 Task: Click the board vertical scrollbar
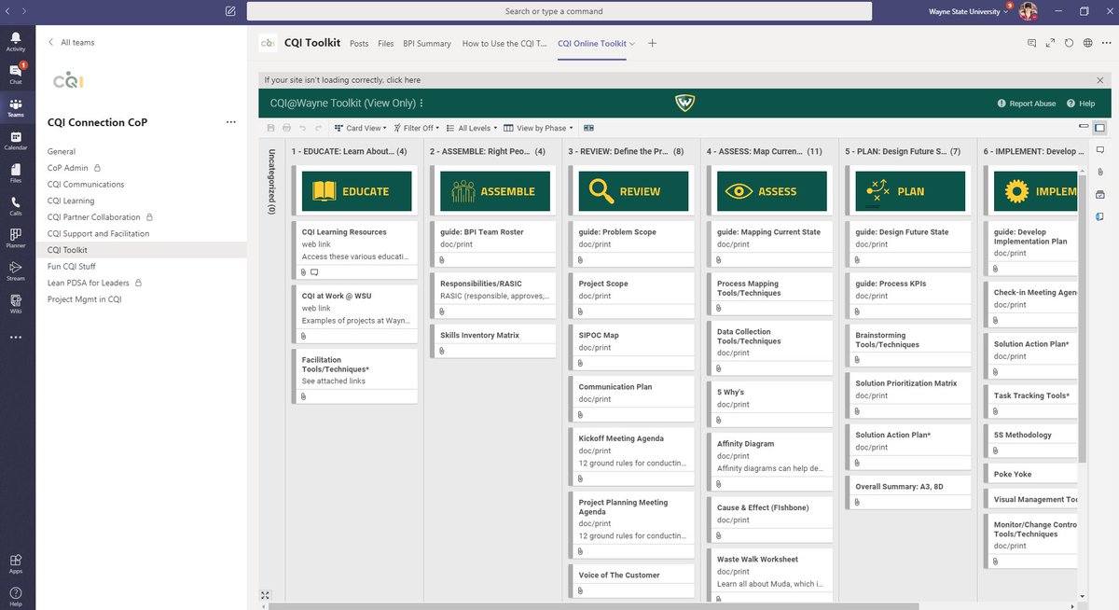(x=1082, y=317)
